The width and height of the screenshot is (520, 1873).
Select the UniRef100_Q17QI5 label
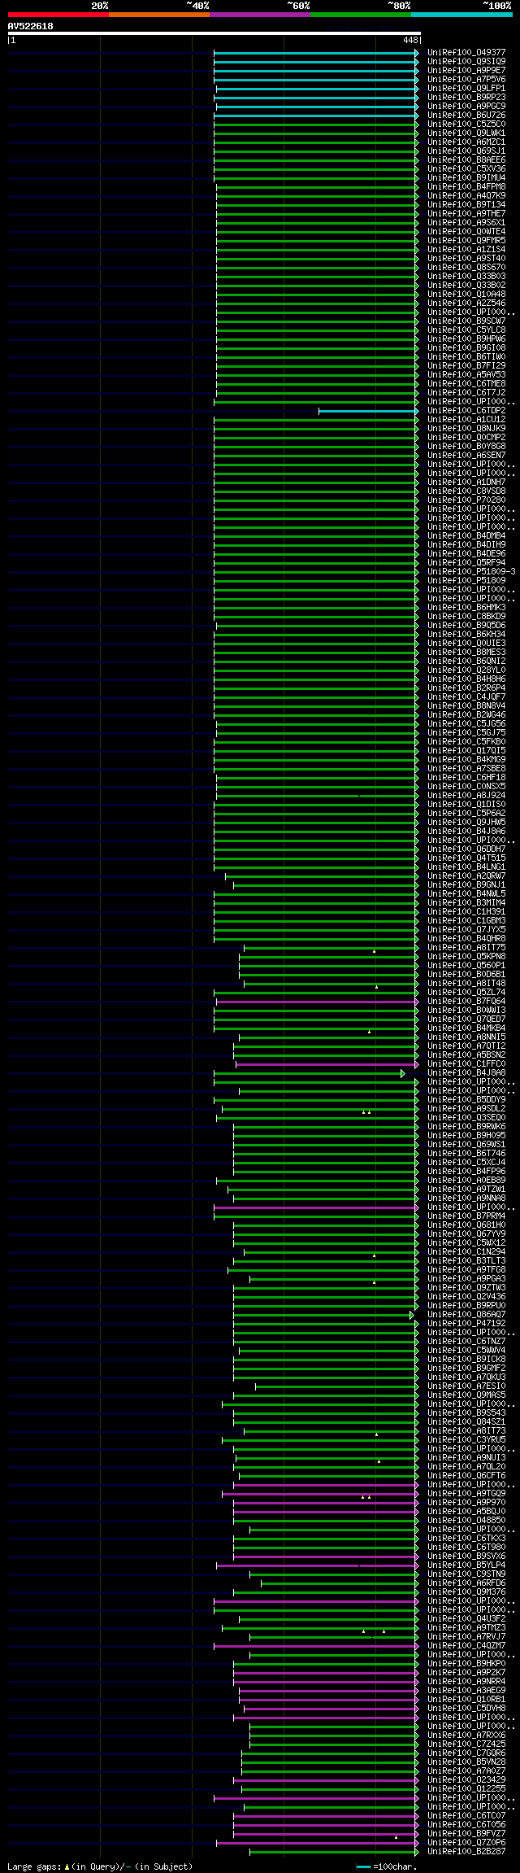tap(466, 751)
